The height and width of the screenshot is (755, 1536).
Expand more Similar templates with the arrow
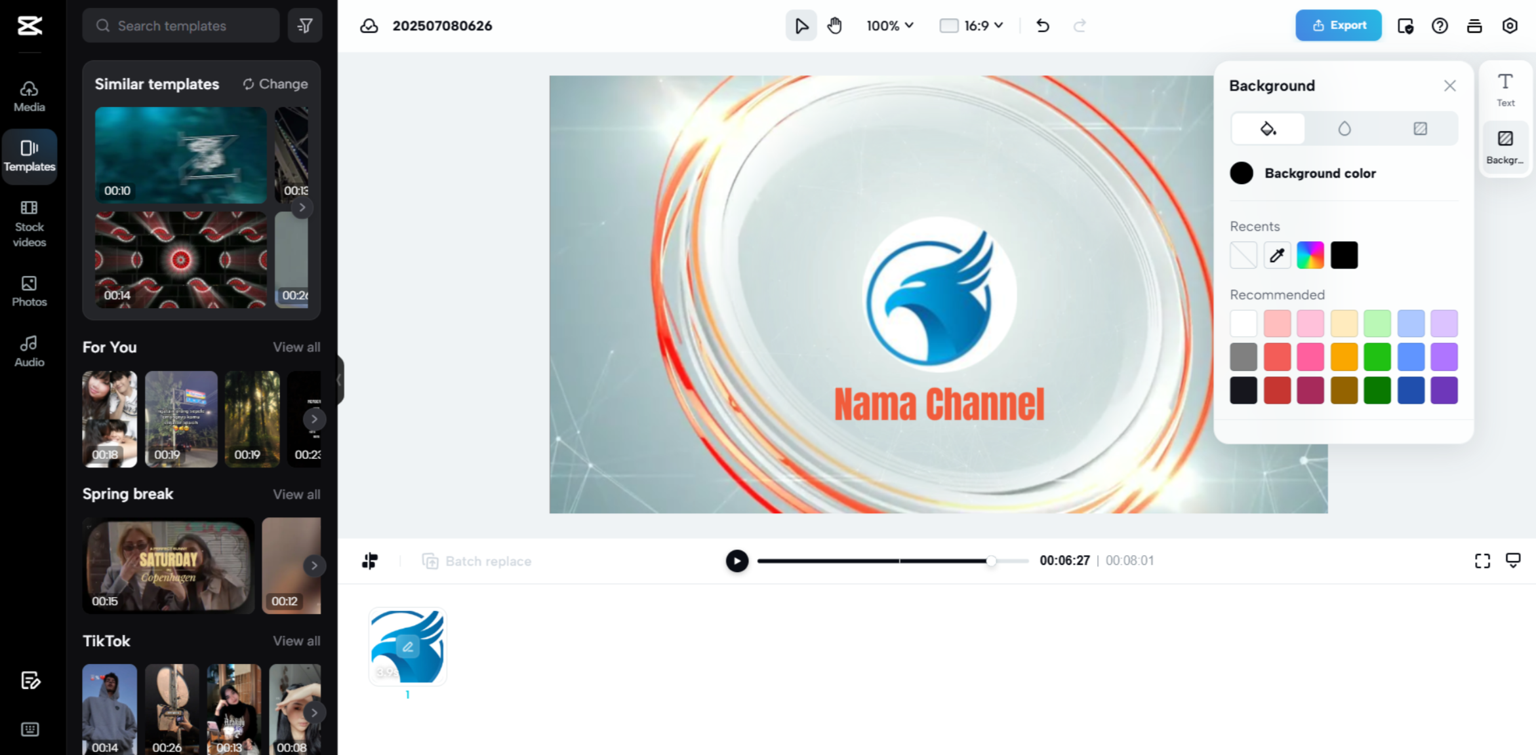click(302, 207)
